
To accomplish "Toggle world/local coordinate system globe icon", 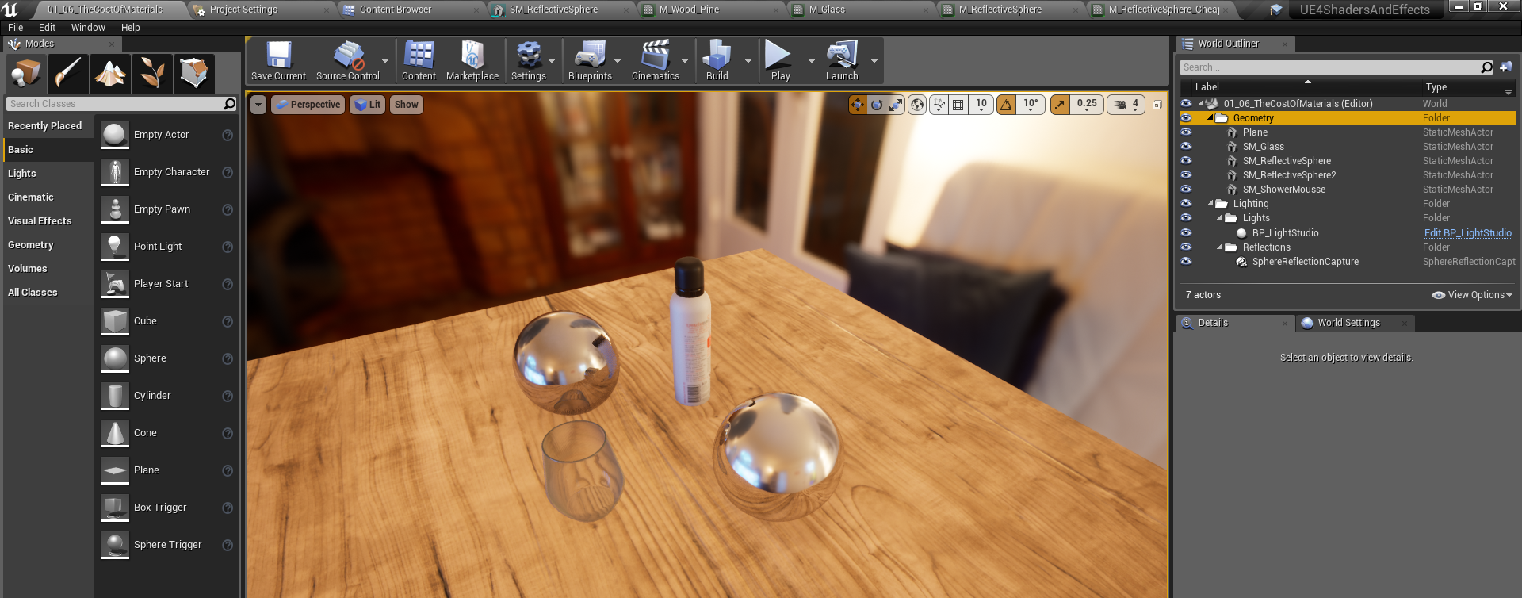I will pyautogui.click(x=917, y=105).
